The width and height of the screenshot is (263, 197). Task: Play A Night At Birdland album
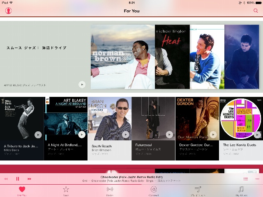coord(82,135)
